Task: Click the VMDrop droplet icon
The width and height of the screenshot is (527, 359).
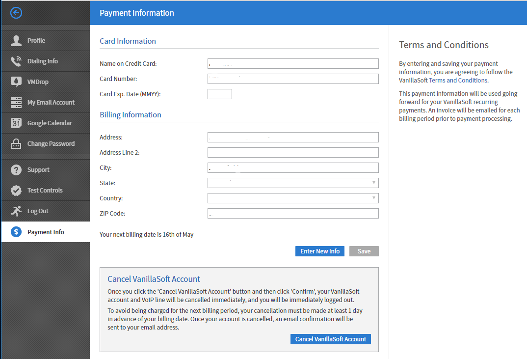Action: pos(16,82)
